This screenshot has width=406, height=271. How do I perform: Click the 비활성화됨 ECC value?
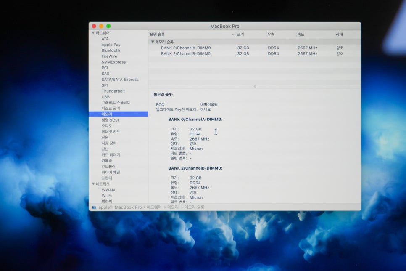coord(209,104)
